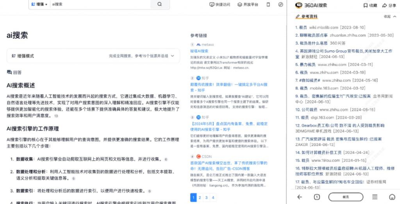The height and width of the screenshot is (204, 400).
Task: Open reference 7 #自如裁员#
Action: pyautogui.click(x=336, y=80)
